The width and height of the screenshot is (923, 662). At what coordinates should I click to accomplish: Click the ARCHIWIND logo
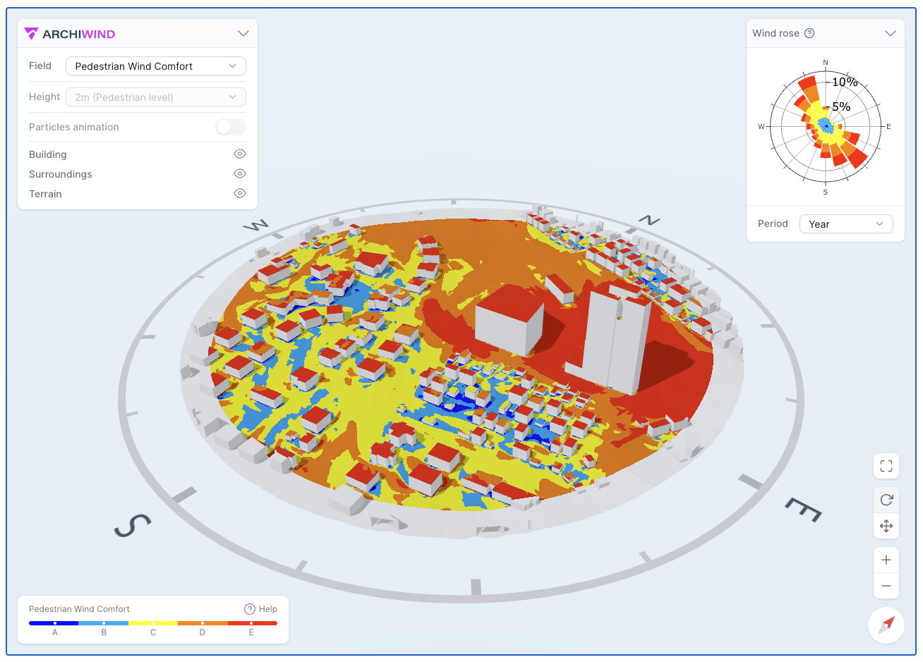tap(69, 33)
